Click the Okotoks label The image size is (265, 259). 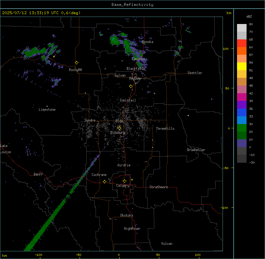click(x=127, y=215)
